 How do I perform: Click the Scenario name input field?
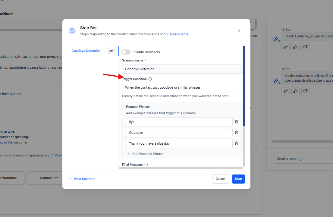pos(182,69)
